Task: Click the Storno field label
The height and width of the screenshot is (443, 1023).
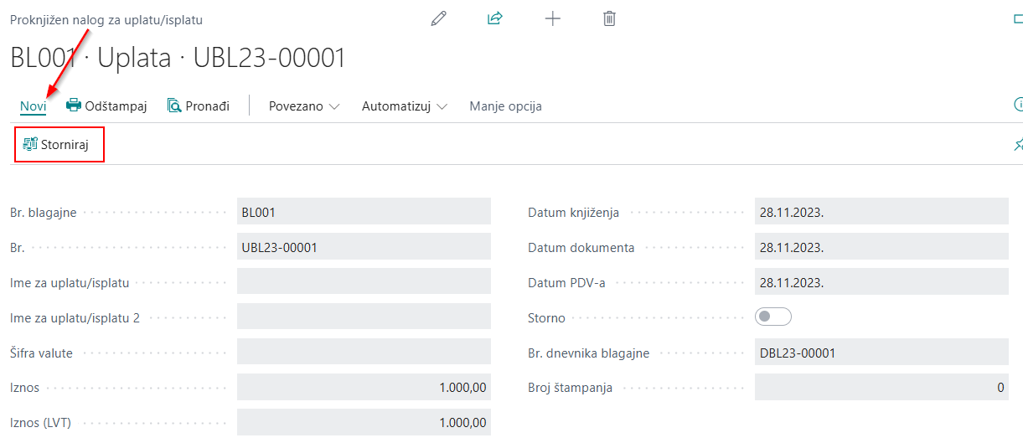Action: (x=546, y=318)
